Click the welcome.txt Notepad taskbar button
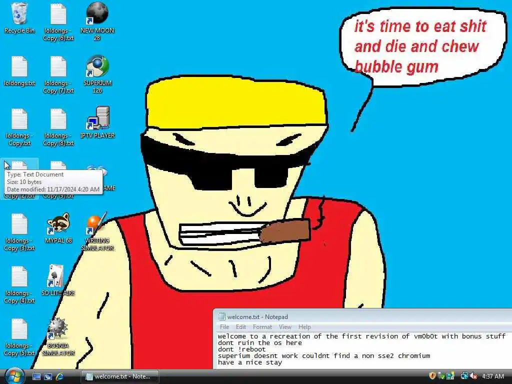Image resolution: width=512 pixels, height=384 pixels. pyautogui.click(x=119, y=376)
